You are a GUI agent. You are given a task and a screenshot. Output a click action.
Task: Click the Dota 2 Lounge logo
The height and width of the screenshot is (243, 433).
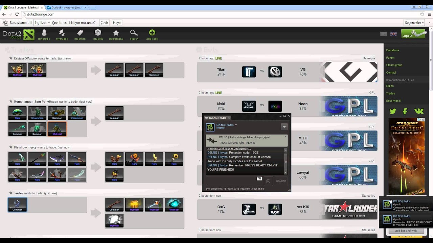coord(19,34)
